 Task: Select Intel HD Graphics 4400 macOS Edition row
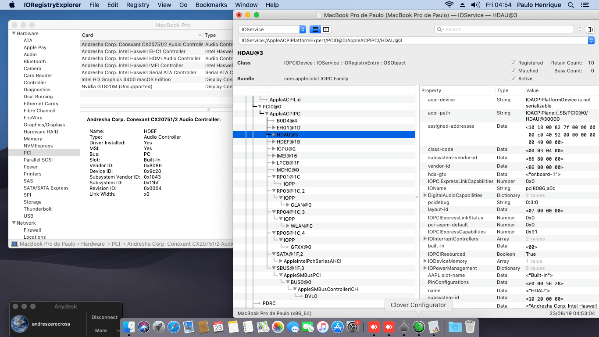(x=157, y=79)
